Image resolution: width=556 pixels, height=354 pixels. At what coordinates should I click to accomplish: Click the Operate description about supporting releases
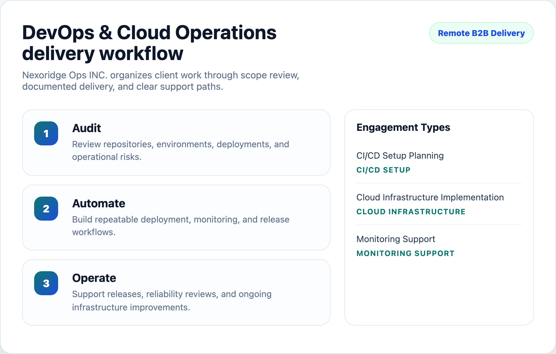click(172, 301)
